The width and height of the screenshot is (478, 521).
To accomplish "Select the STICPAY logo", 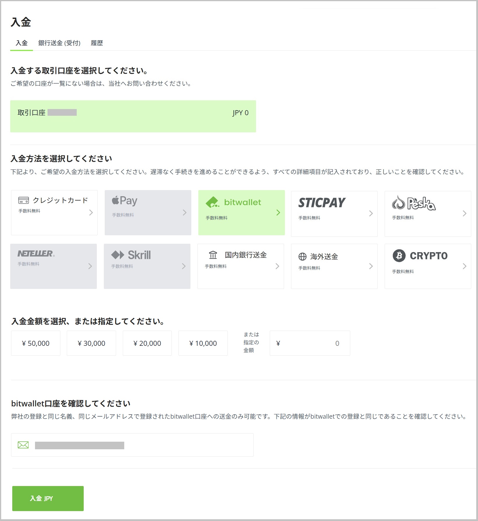I will point(322,203).
